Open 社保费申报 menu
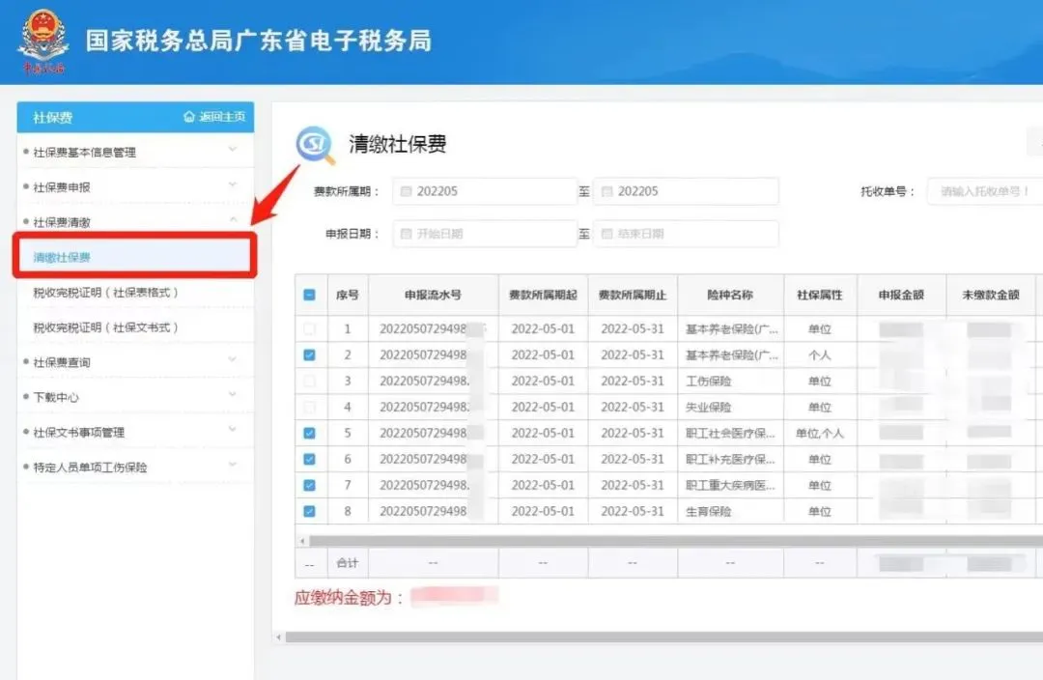Viewport: 1043px width, 680px height. click(135, 187)
